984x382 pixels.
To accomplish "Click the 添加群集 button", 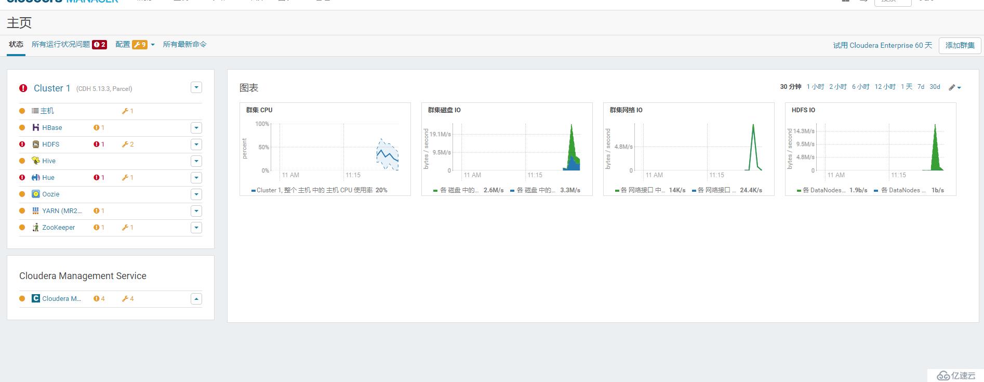I will point(960,45).
